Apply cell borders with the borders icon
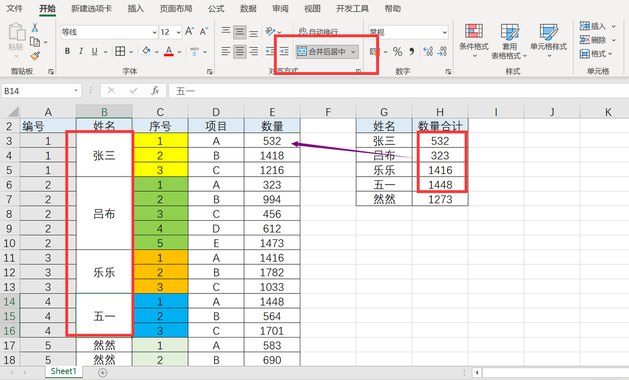Image resolution: width=629 pixels, height=380 pixels. (120, 51)
